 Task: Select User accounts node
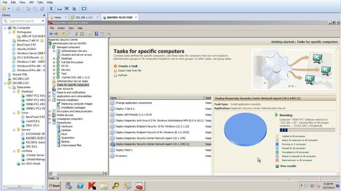tap(65, 89)
